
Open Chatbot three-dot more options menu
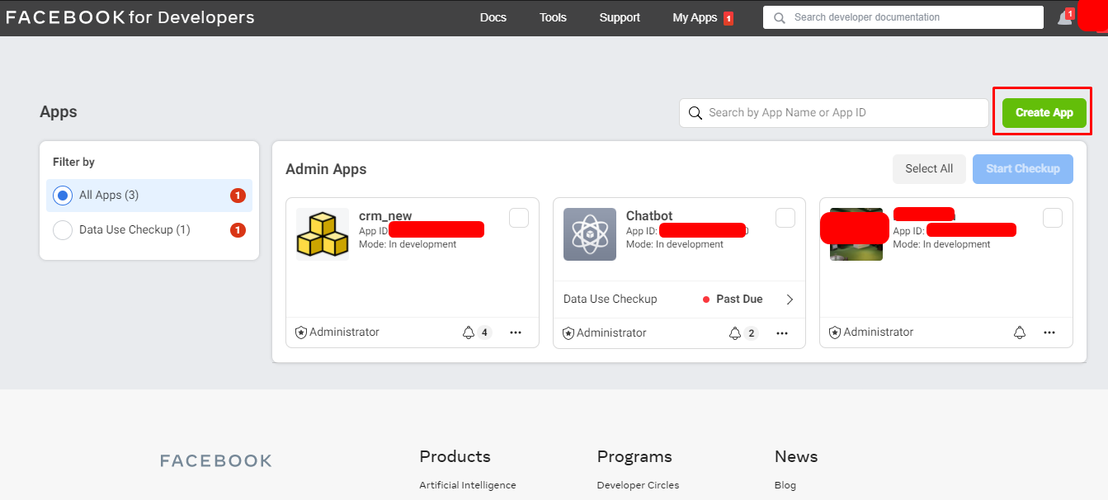click(x=782, y=333)
